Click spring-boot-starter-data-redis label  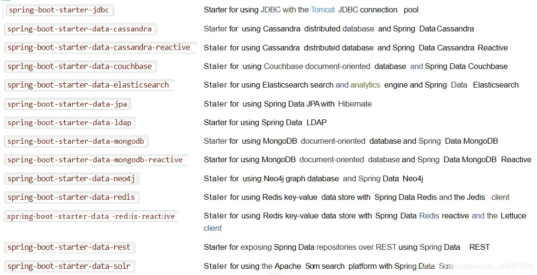coord(71,197)
